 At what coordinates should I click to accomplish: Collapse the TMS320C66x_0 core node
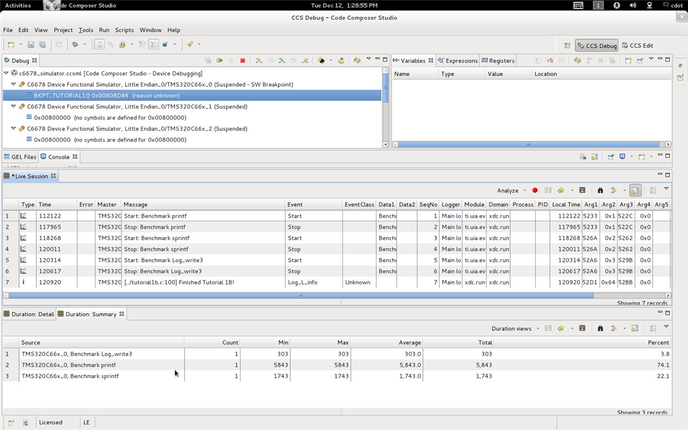(x=13, y=85)
